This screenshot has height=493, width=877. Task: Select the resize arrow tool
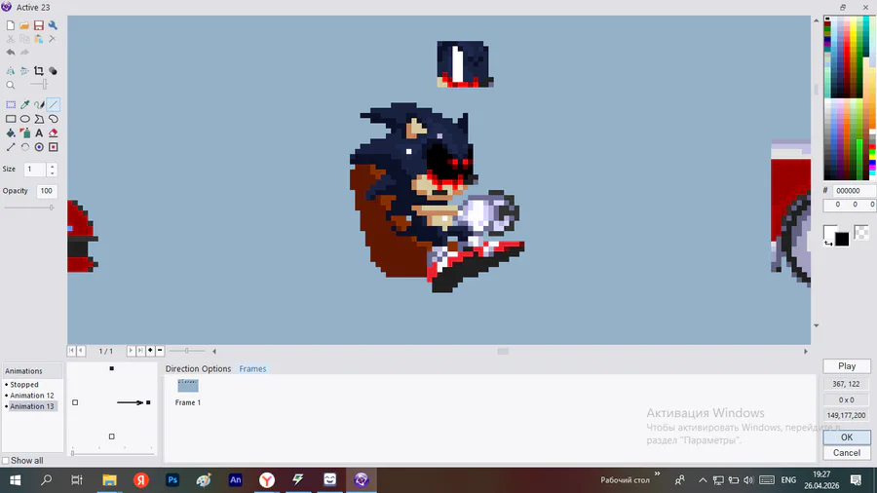pyautogui.click(x=11, y=147)
